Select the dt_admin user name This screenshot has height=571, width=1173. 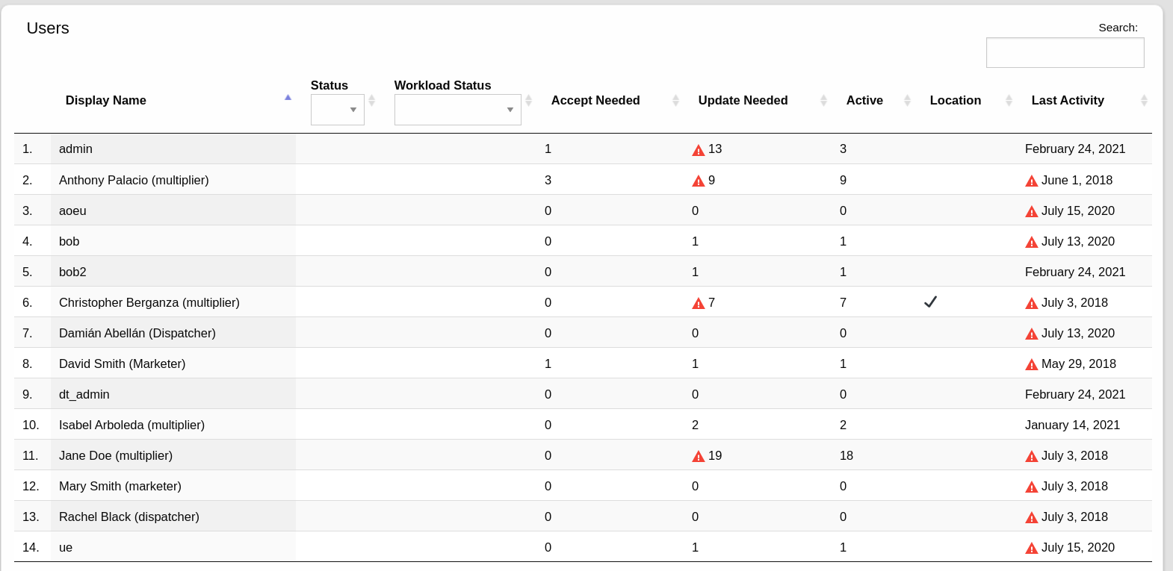(x=84, y=394)
